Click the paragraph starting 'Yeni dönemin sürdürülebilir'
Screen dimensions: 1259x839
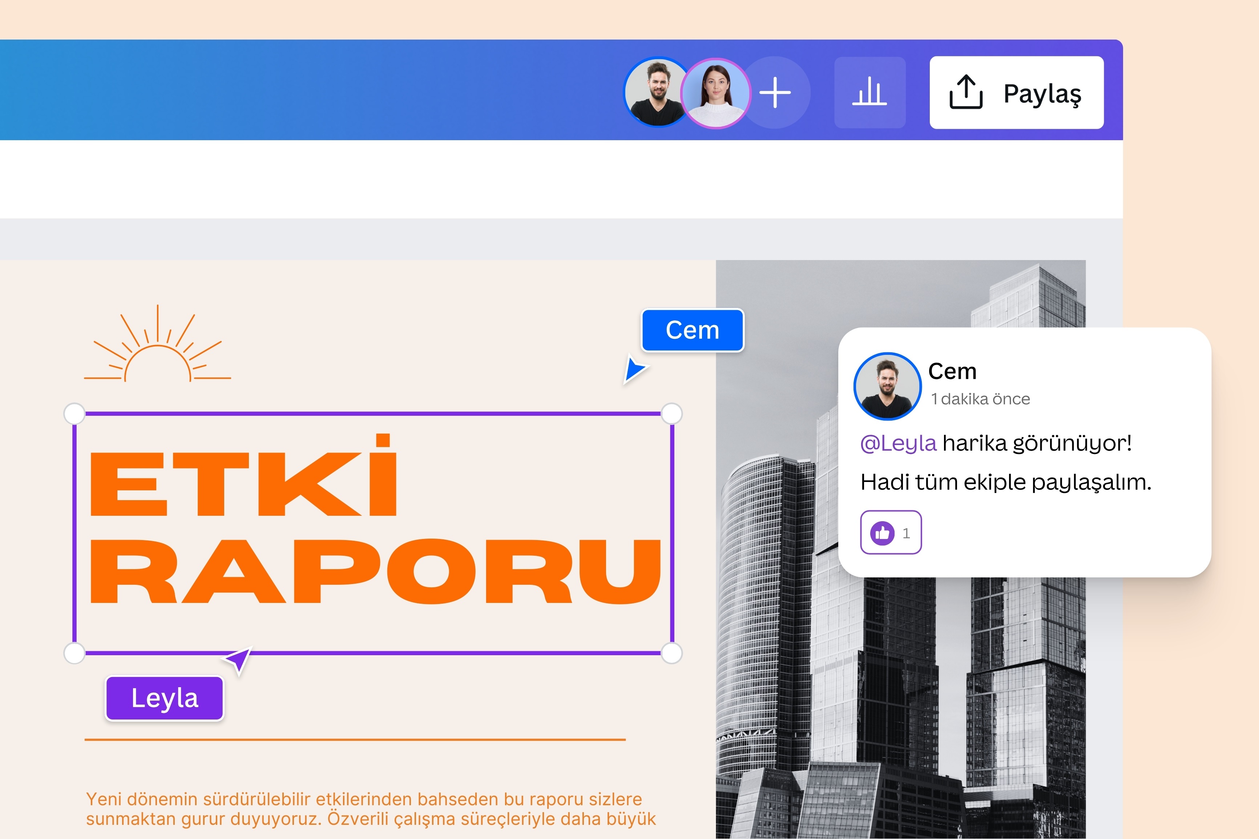371,808
